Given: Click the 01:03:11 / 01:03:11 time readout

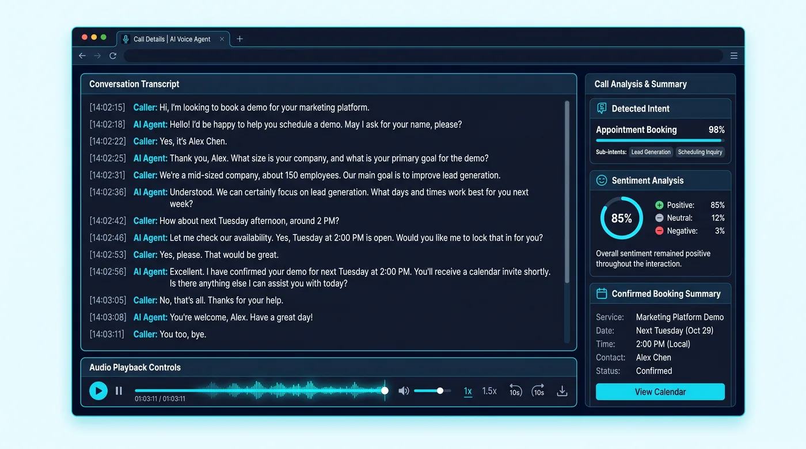Looking at the screenshot, I should 160,398.
